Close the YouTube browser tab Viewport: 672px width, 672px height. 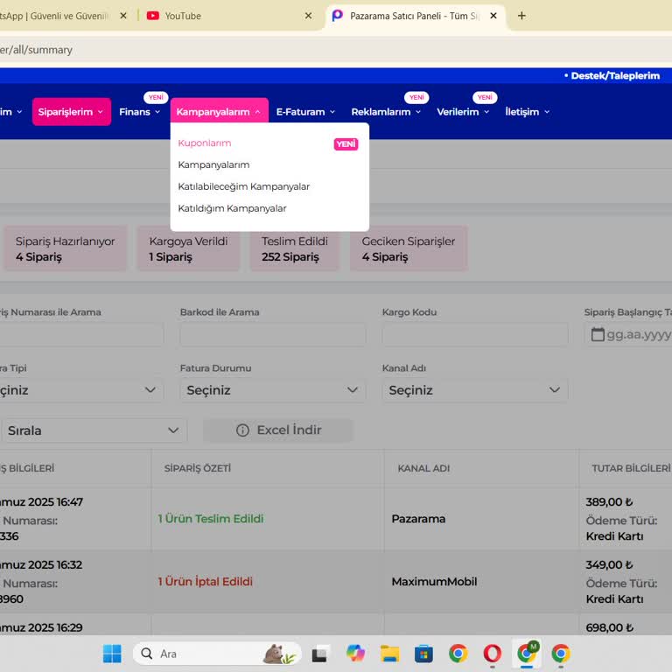(x=308, y=16)
